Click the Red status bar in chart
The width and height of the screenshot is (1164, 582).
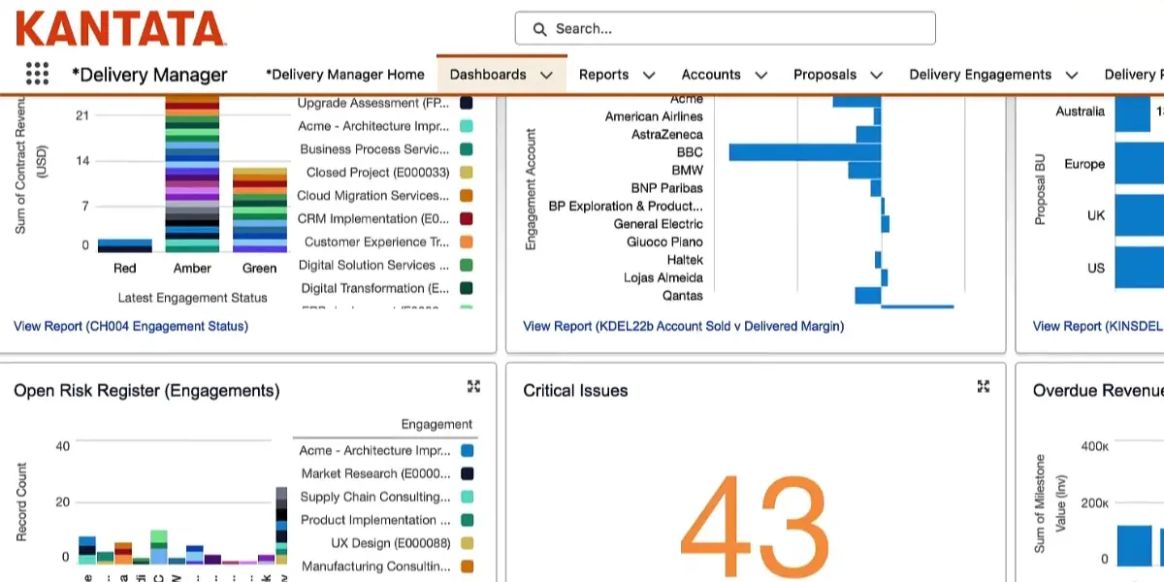click(x=125, y=245)
